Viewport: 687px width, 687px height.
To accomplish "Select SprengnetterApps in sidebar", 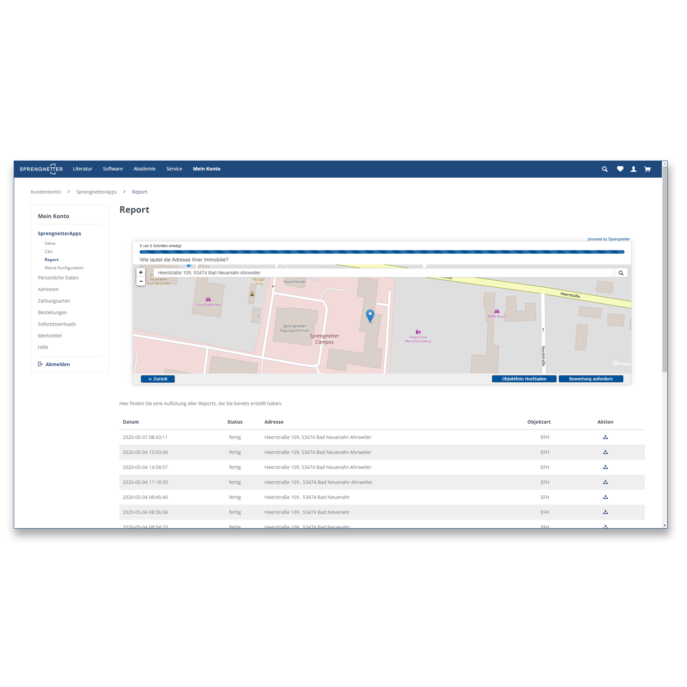I will [59, 234].
